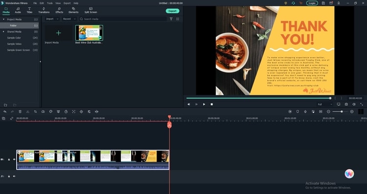This screenshot has width=367, height=194.
Task: Switch to the Effects tab
Action: point(59,10)
